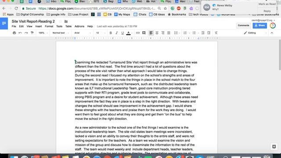Click the Print icon in the toolbar
The height and width of the screenshot is (158, 281).
[14, 33]
